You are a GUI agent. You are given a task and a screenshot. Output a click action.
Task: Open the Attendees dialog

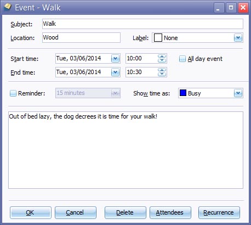coord(170,212)
